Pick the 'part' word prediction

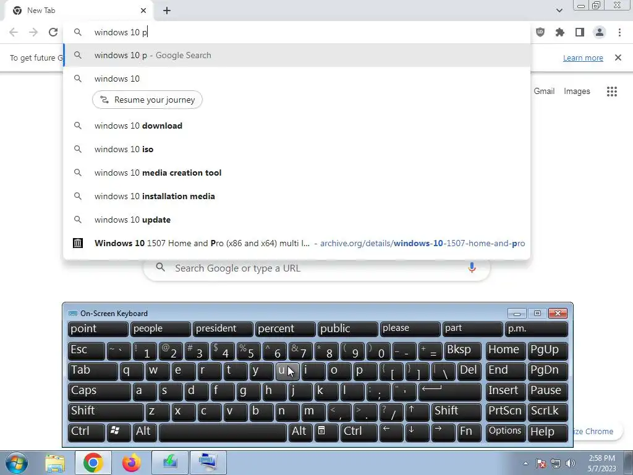tap(473, 329)
